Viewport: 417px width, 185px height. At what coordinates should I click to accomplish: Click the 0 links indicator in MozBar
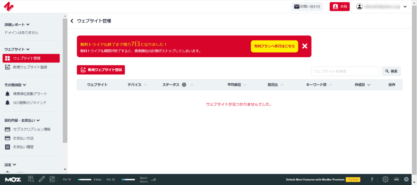[x=98, y=179]
